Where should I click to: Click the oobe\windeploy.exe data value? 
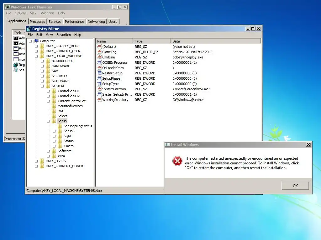[188, 57]
